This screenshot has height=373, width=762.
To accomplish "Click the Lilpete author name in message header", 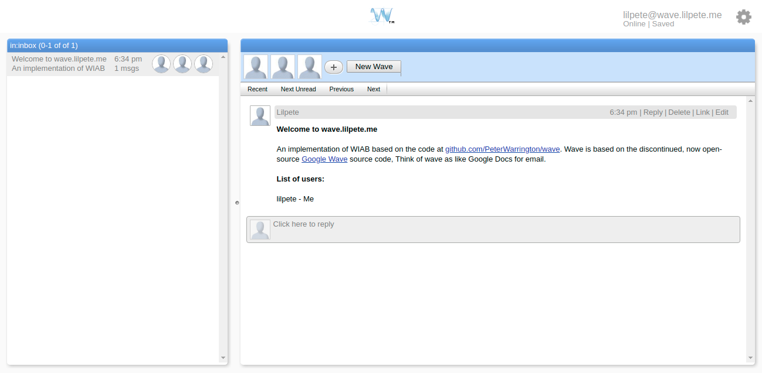I will (287, 112).
